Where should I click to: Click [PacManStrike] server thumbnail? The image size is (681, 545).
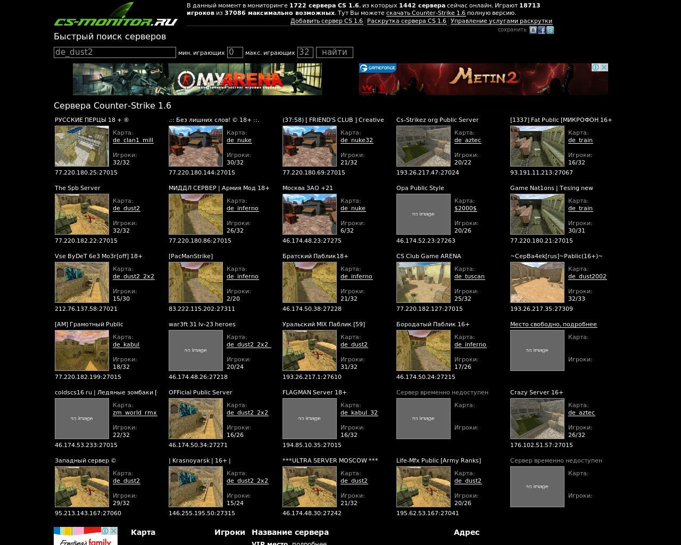[196, 282]
